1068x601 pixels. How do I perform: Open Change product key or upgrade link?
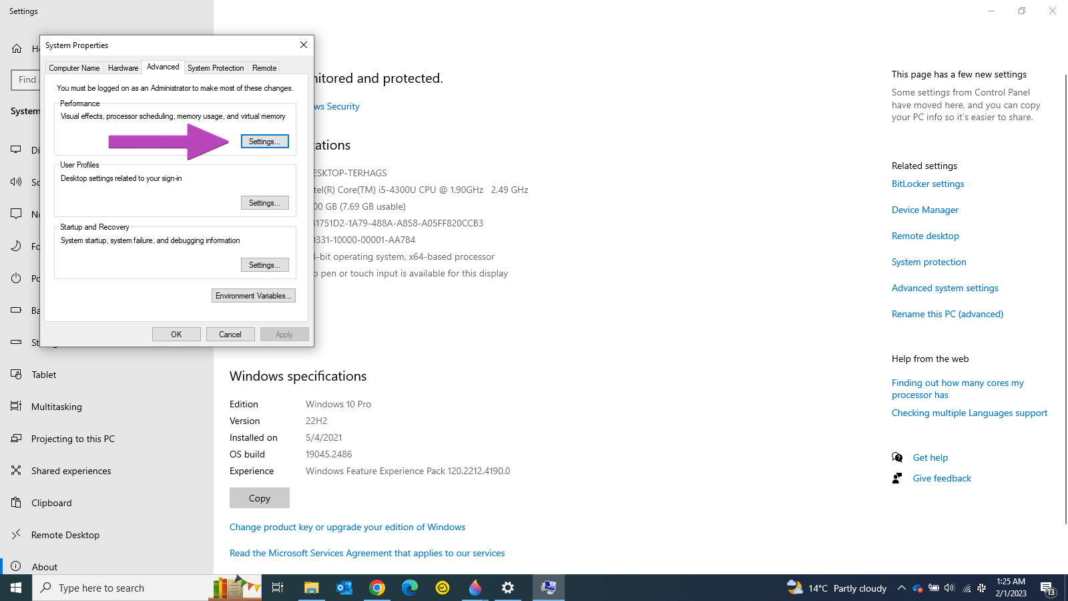click(x=347, y=527)
